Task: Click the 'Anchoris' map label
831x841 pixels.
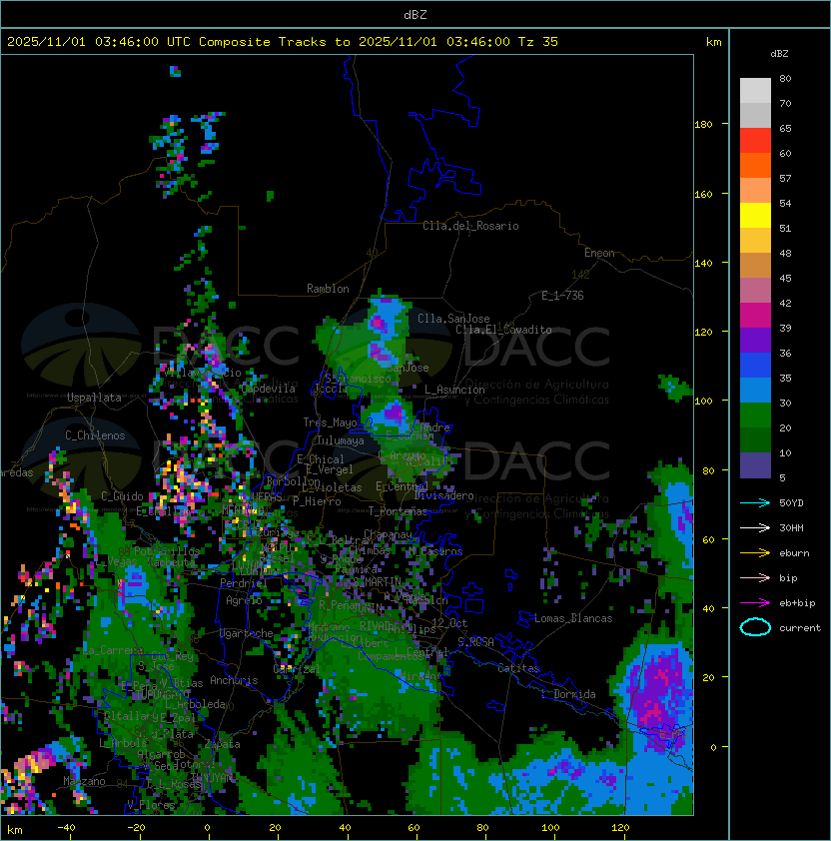Action: (234, 680)
